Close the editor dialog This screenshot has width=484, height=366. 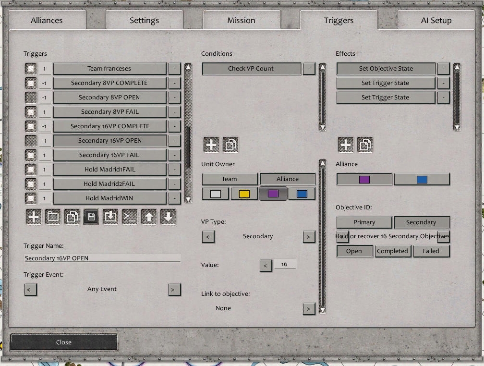(63, 342)
